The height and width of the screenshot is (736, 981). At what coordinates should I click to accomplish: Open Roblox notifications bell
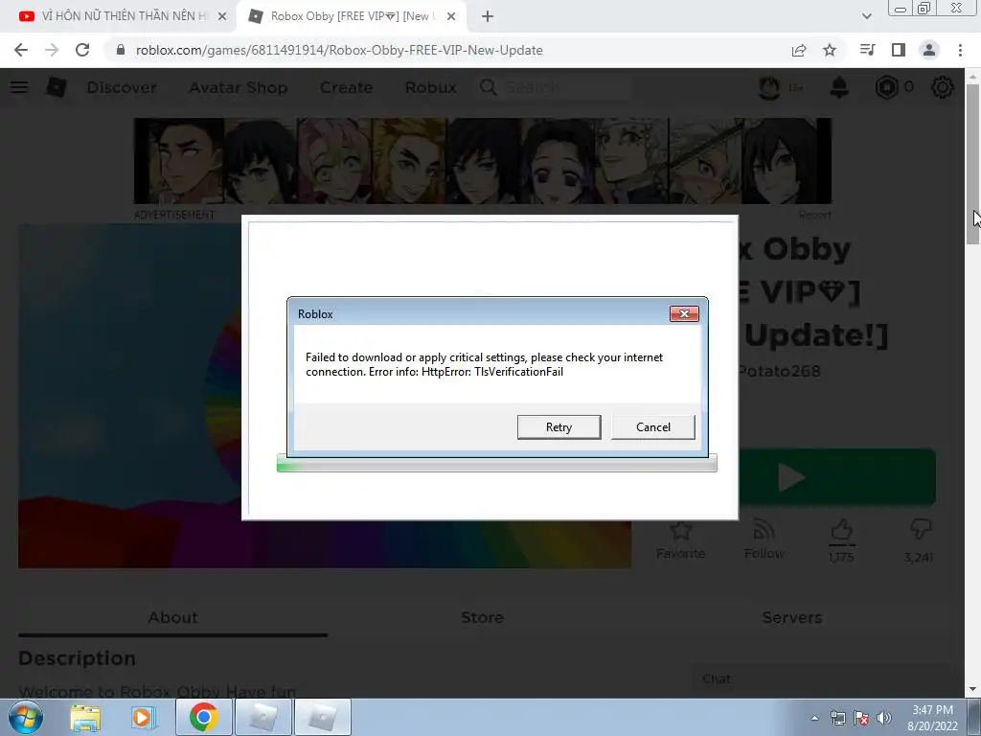[x=839, y=87]
